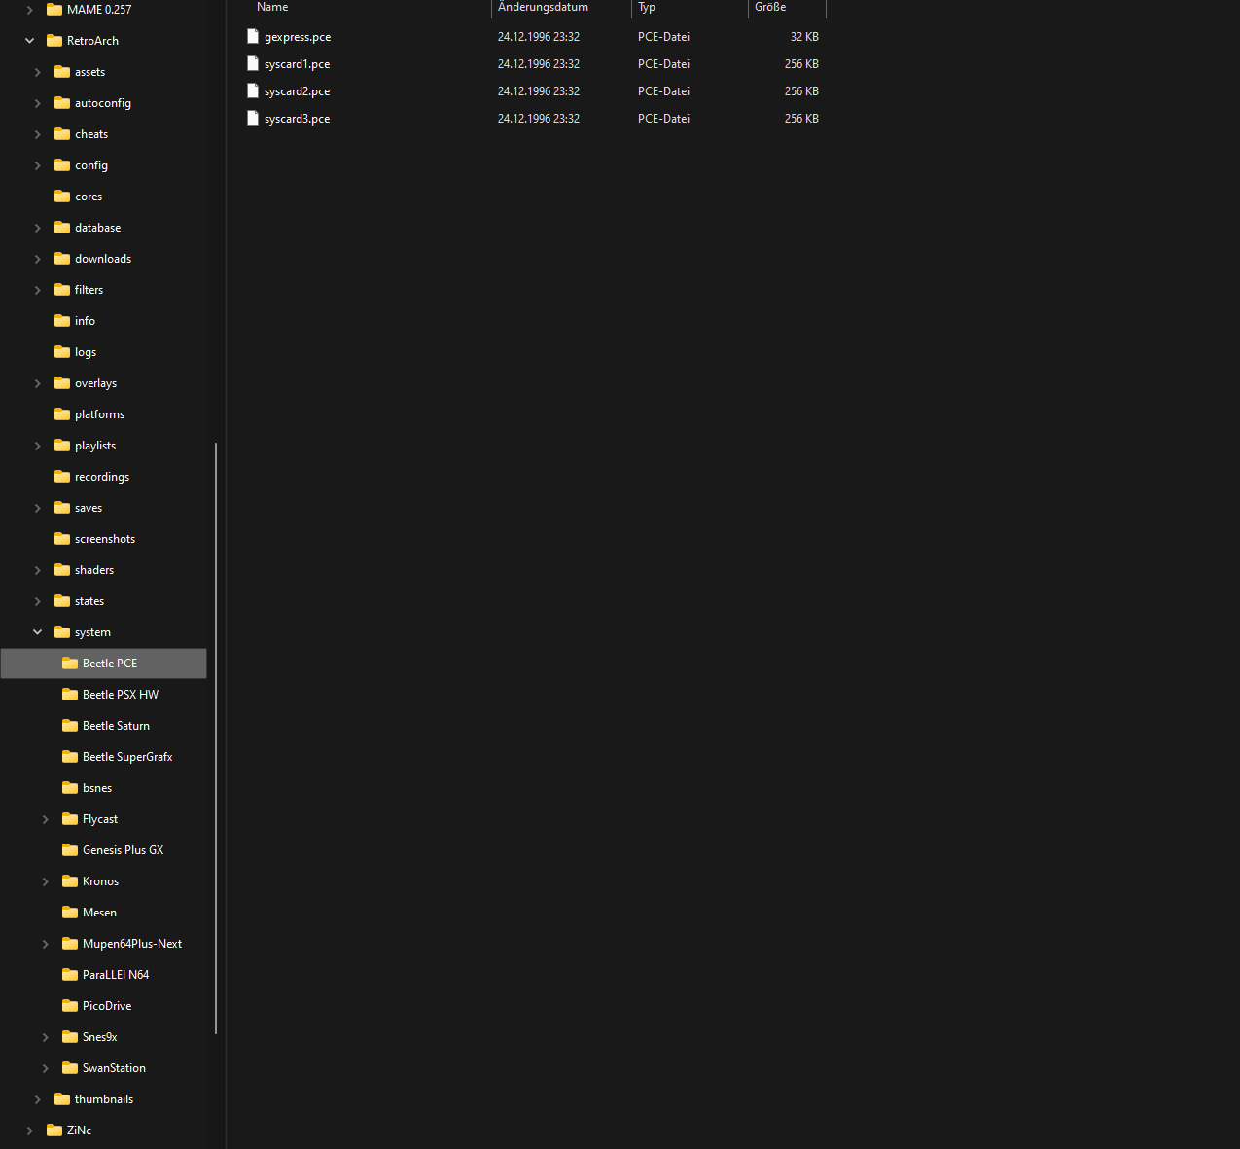Expand the ZiNc folder chevron
Viewport: 1240px width, 1149px height.
point(29,1131)
